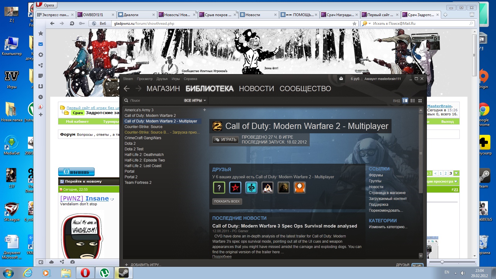Viewport: 496px width, 279px height.
Task: Open the Друзья menu in Steam
Action: [162, 79]
